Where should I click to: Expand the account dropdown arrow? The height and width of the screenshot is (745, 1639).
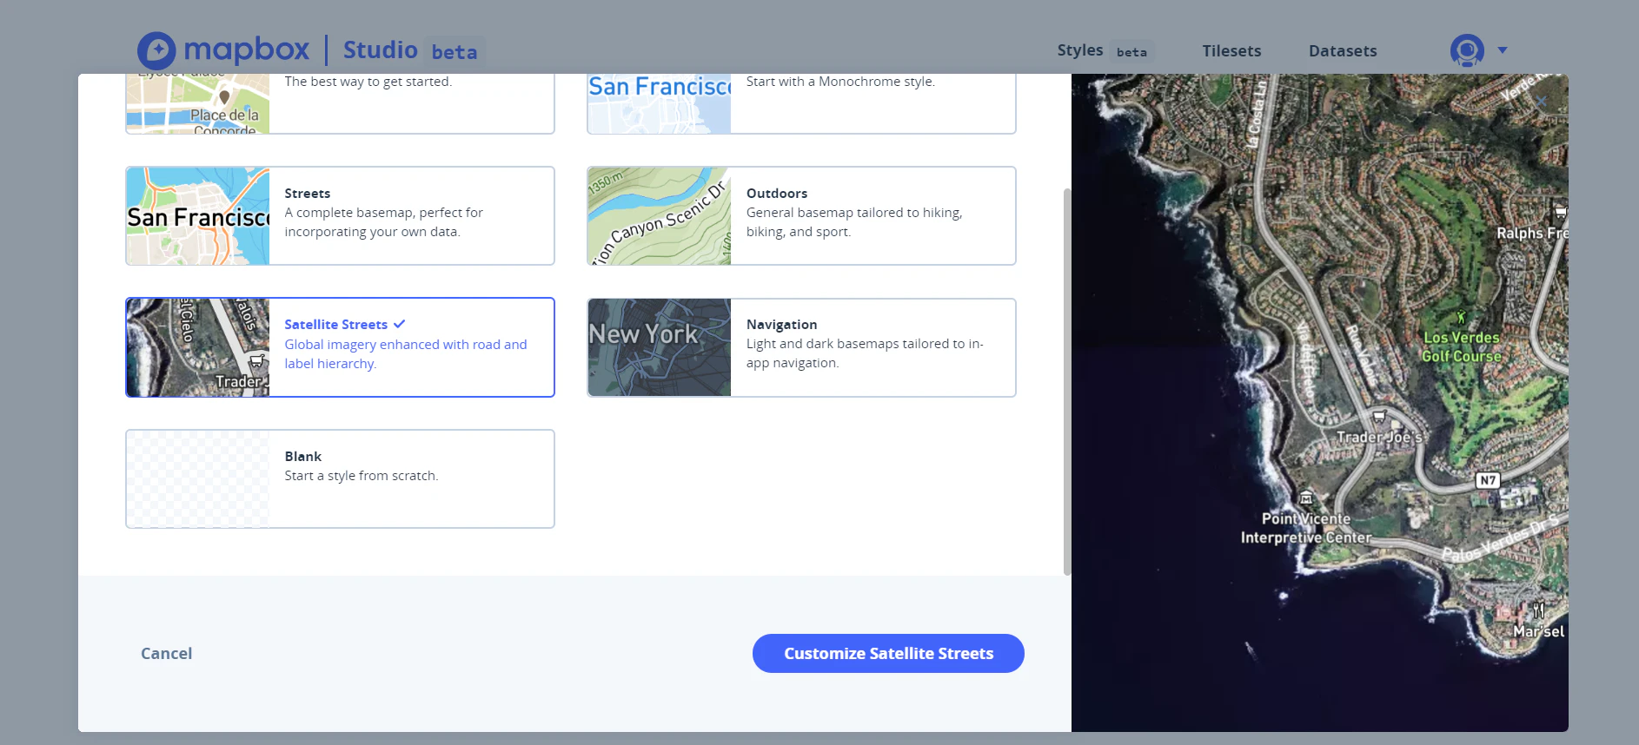coord(1503,50)
